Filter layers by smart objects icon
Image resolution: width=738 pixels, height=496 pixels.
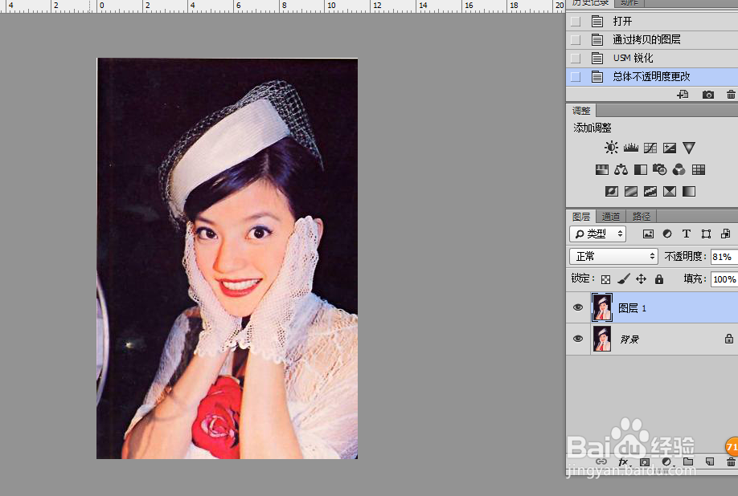[x=725, y=234]
